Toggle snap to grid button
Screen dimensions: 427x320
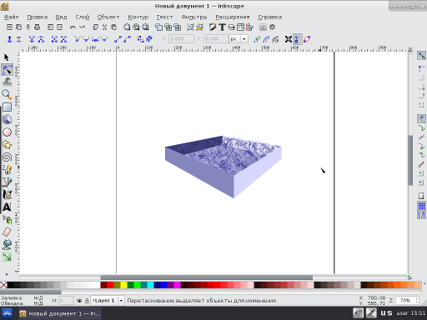[x=421, y=206]
